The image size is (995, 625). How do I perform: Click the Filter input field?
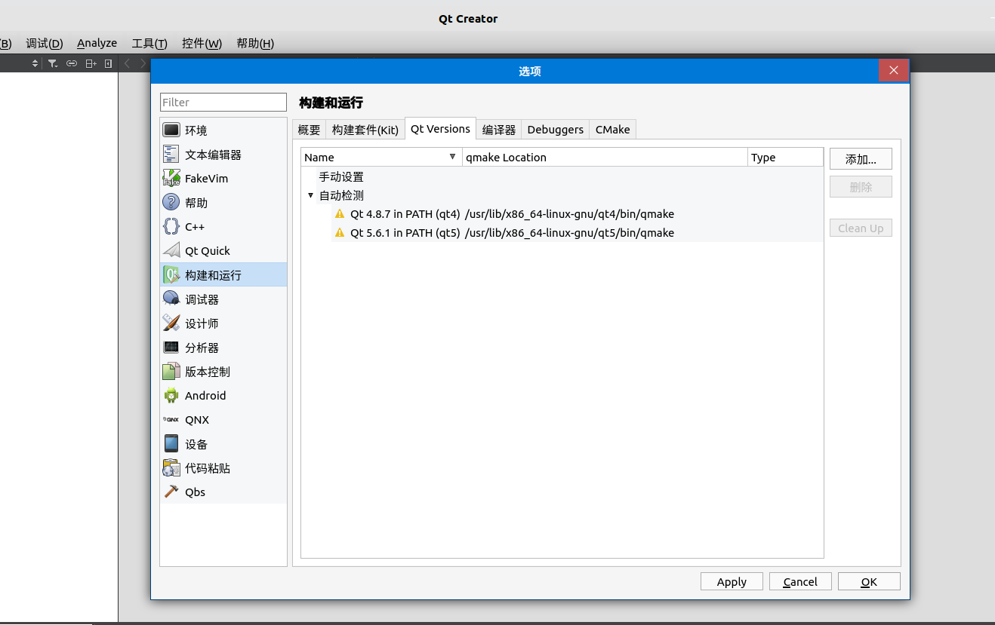pyautogui.click(x=223, y=102)
